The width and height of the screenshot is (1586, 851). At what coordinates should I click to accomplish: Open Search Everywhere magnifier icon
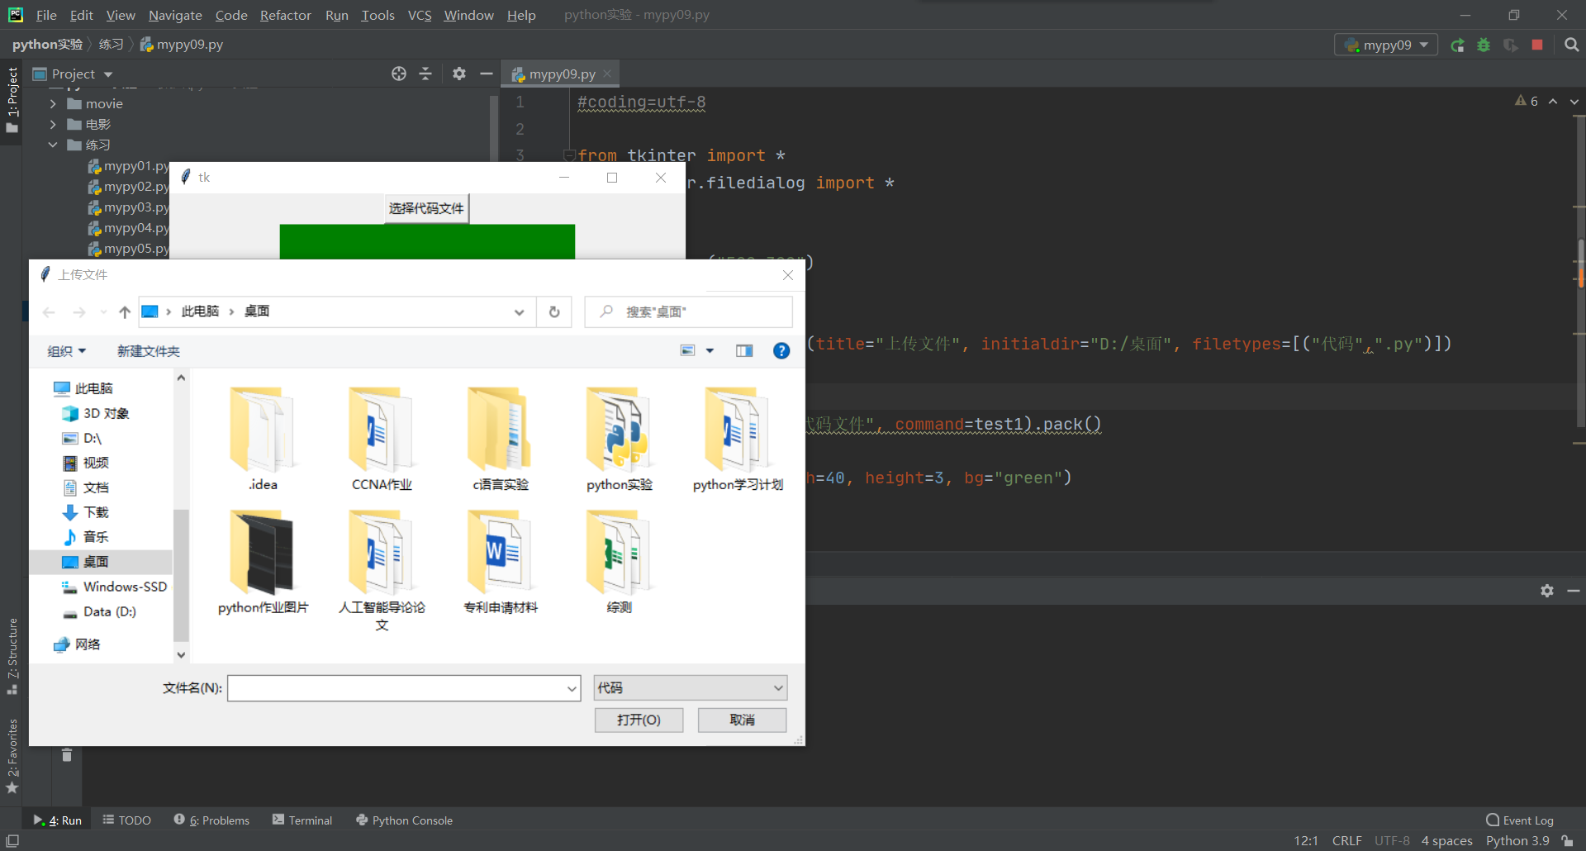tap(1572, 45)
